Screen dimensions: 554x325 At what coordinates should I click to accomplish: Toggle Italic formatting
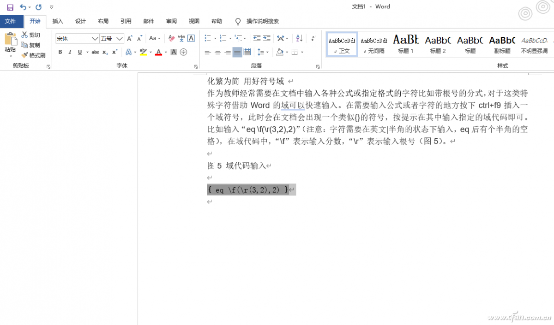(x=70, y=52)
